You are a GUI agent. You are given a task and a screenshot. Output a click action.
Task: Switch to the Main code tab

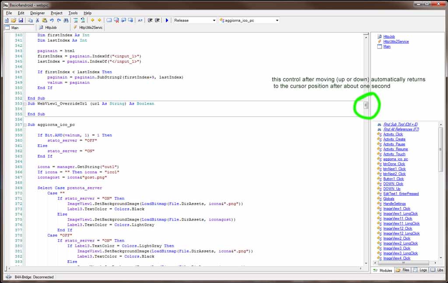19,28
